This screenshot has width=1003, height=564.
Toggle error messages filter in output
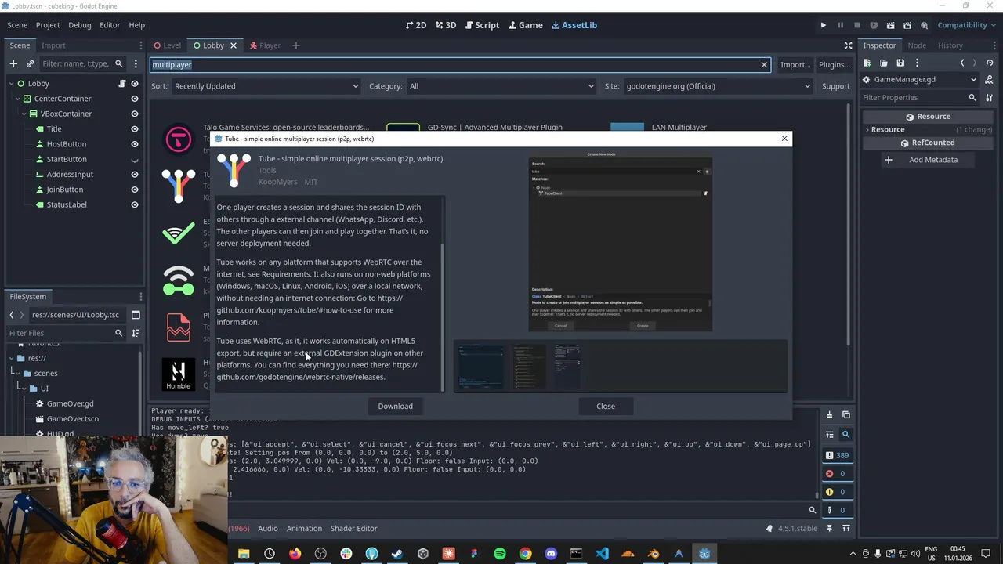[837, 473]
